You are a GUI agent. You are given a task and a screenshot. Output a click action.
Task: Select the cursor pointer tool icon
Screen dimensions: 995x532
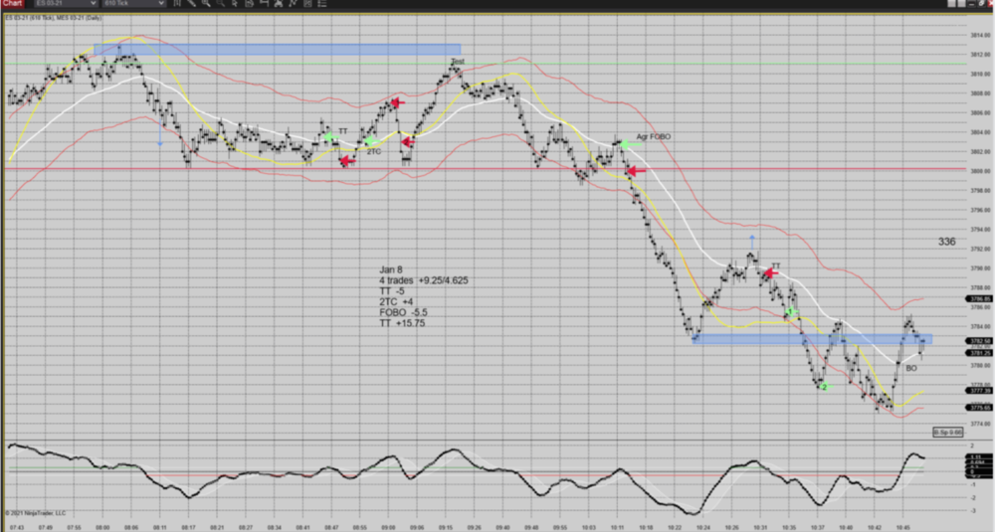point(235,4)
